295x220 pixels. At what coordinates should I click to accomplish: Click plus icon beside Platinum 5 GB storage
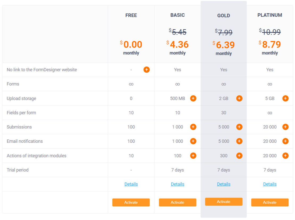pos(285,98)
